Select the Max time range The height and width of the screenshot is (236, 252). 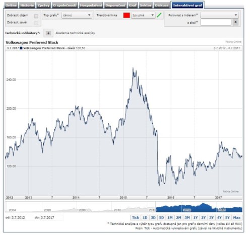237,217
